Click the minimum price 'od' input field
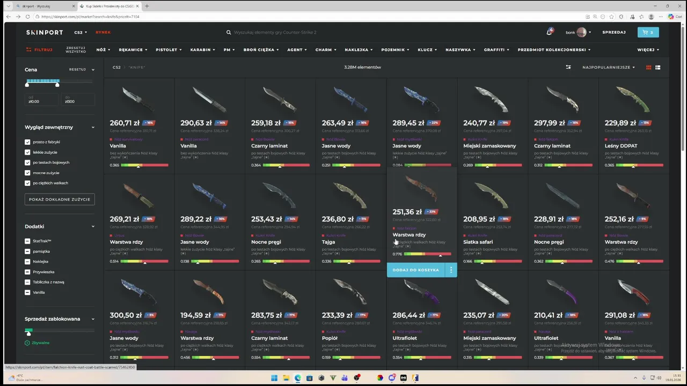Image resolution: width=687 pixels, height=386 pixels. tap(41, 99)
